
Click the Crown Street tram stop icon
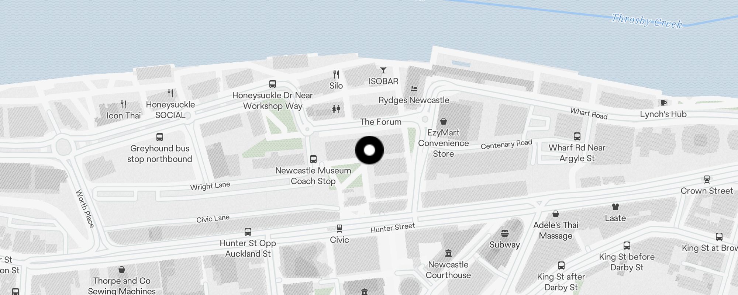point(707,180)
